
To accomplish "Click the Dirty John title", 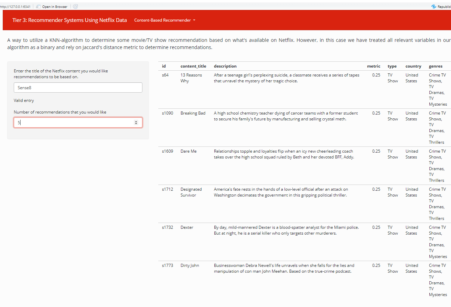I will pos(190,265).
